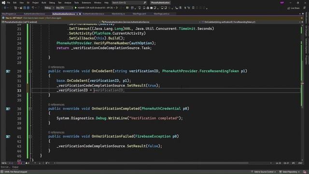
Task: Click the search magnifier icon
Action: coord(145,3)
